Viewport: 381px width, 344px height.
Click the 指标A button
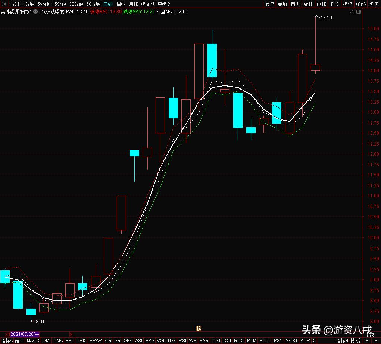point(7,341)
